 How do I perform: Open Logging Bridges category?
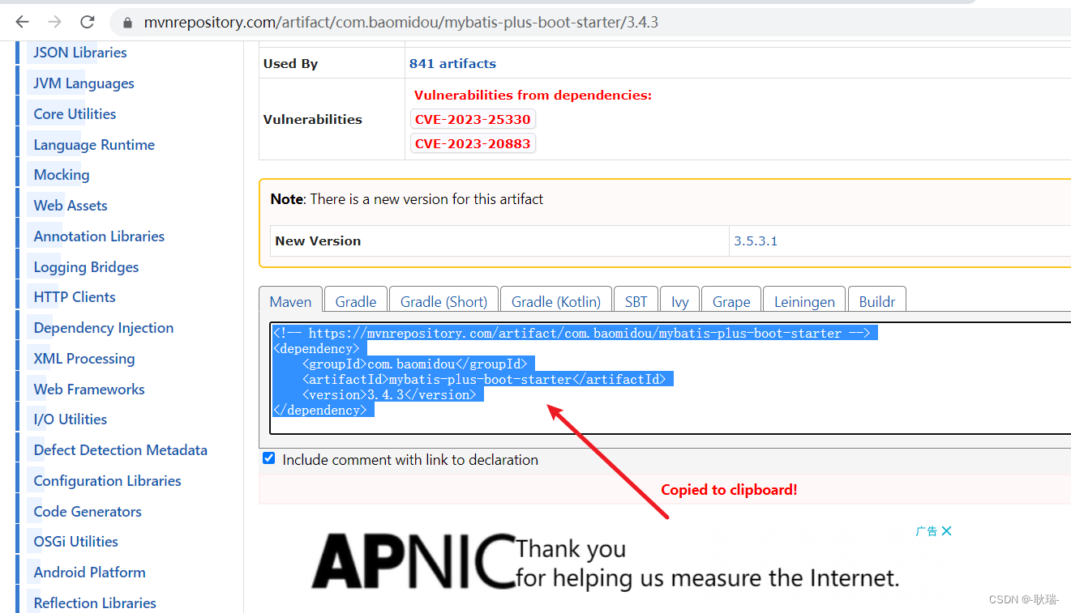point(86,267)
